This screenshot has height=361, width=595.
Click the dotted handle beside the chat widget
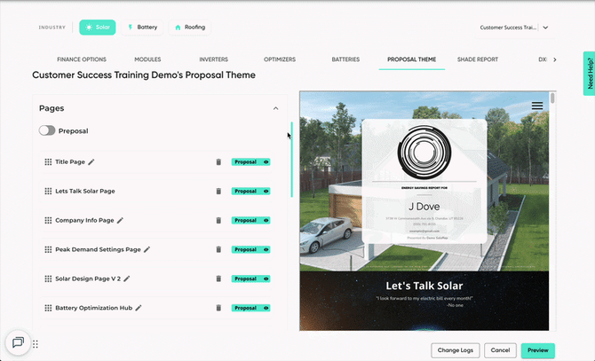click(x=36, y=344)
